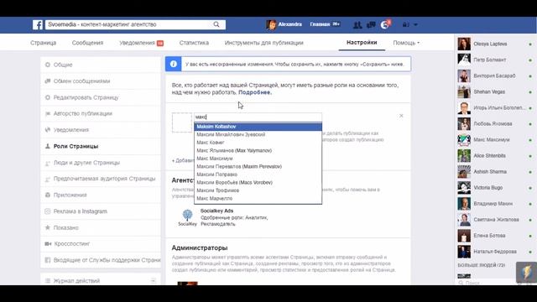Open Редактировать Страницу settings section
The height and width of the screenshot is (302, 537).
[101, 97]
